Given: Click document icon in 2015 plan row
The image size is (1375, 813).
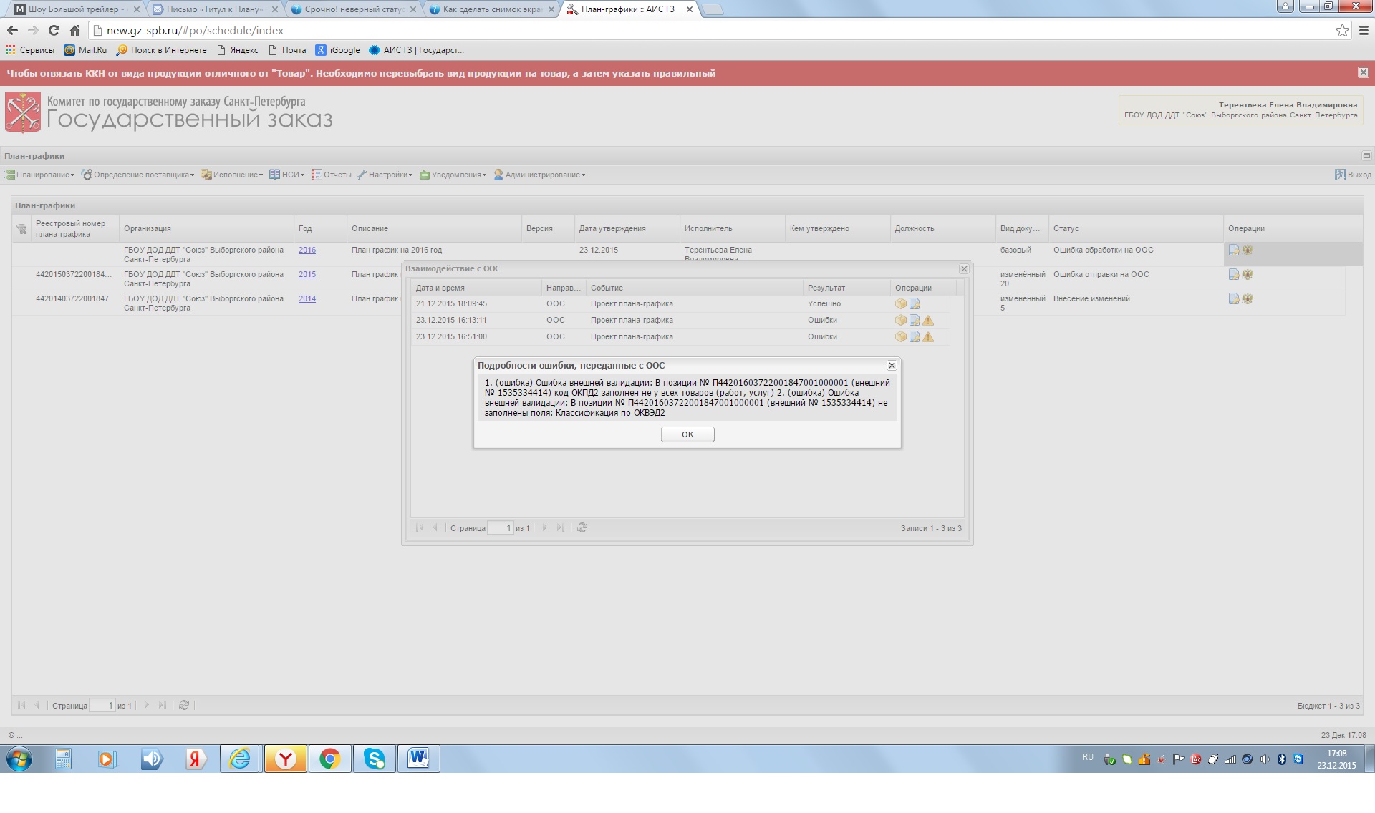Looking at the screenshot, I should tap(1234, 275).
